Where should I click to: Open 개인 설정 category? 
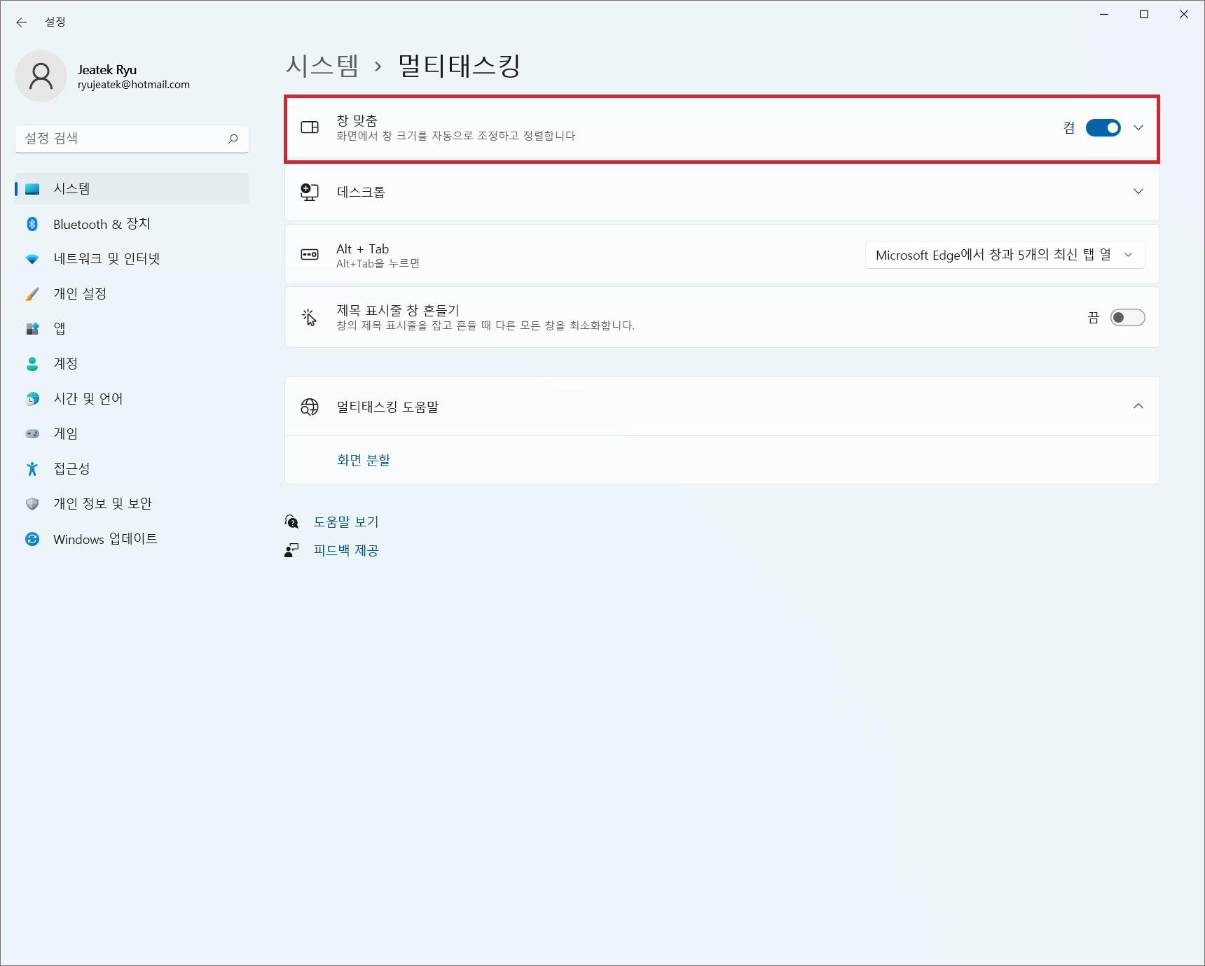[132, 294]
